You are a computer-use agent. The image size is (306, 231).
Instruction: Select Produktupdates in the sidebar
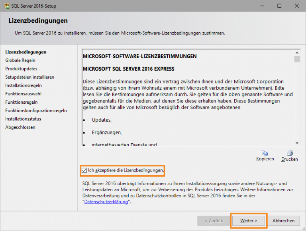[x=21, y=69]
